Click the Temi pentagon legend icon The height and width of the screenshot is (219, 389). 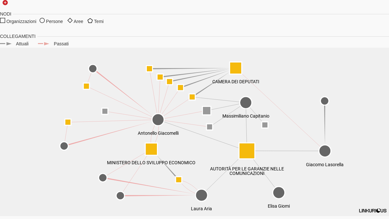[x=90, y=20]
